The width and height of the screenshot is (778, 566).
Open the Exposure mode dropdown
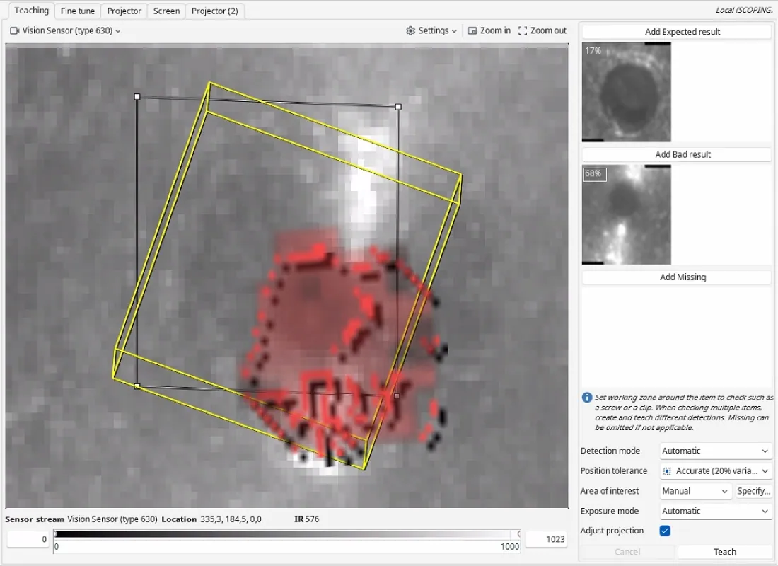pos(716,511)
